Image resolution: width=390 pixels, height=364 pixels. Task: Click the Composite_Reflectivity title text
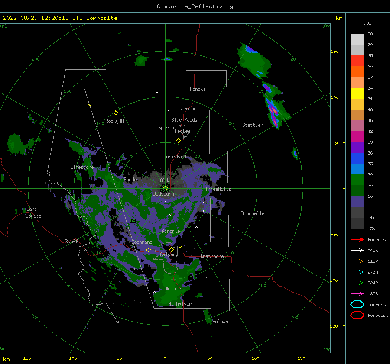pos(195,6)
